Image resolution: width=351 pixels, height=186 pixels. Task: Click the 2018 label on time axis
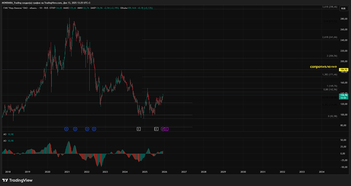click(8, 172)
